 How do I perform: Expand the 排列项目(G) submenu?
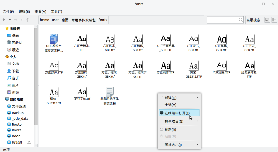tap(179, 121)
